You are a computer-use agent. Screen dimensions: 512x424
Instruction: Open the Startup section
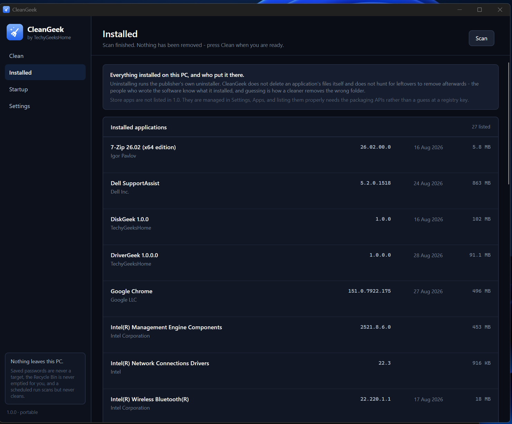[x=45, y=89]
